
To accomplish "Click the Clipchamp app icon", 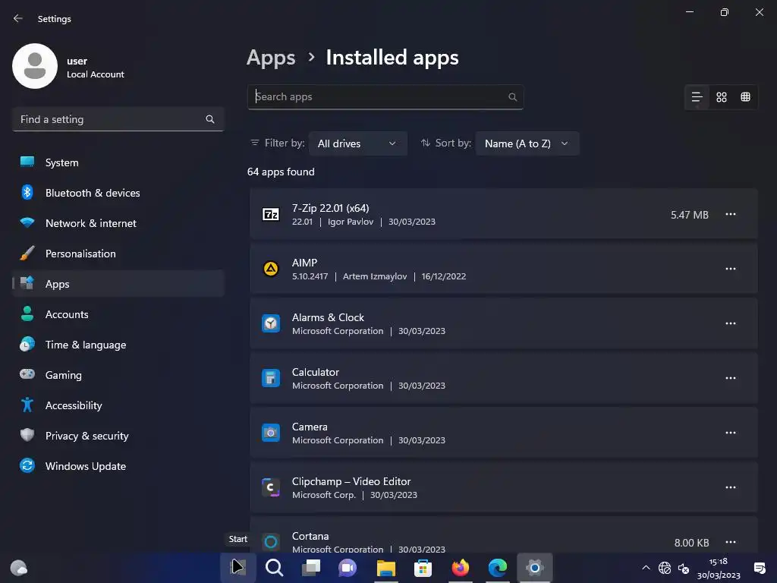I will click(271, 487).
